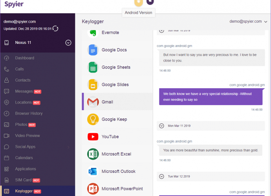Switch to the iOS version icon
The image size is (271, 196).
click(150, 2)
